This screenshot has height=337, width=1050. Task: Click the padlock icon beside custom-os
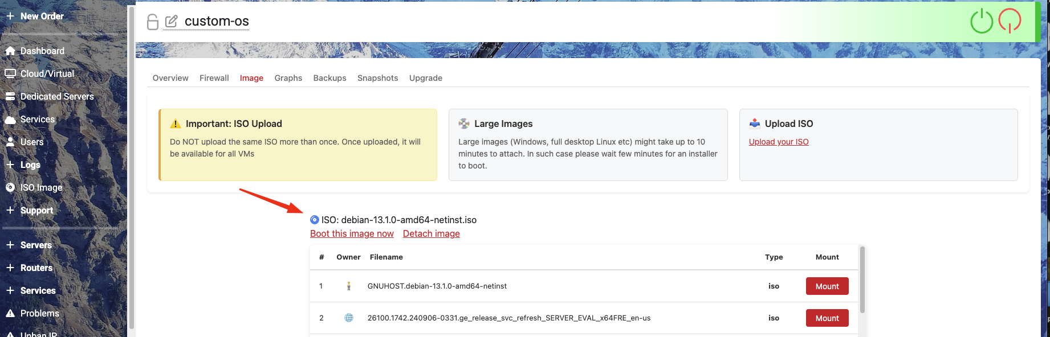152,22
